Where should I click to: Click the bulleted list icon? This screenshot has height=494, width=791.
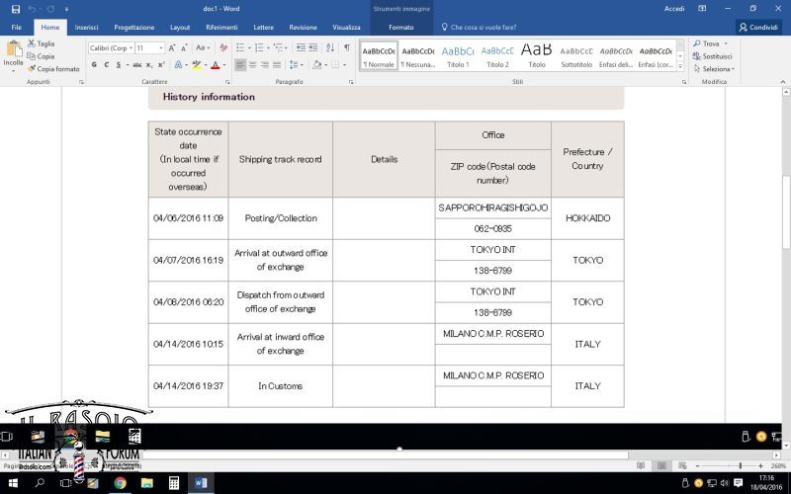click(240, 47)
